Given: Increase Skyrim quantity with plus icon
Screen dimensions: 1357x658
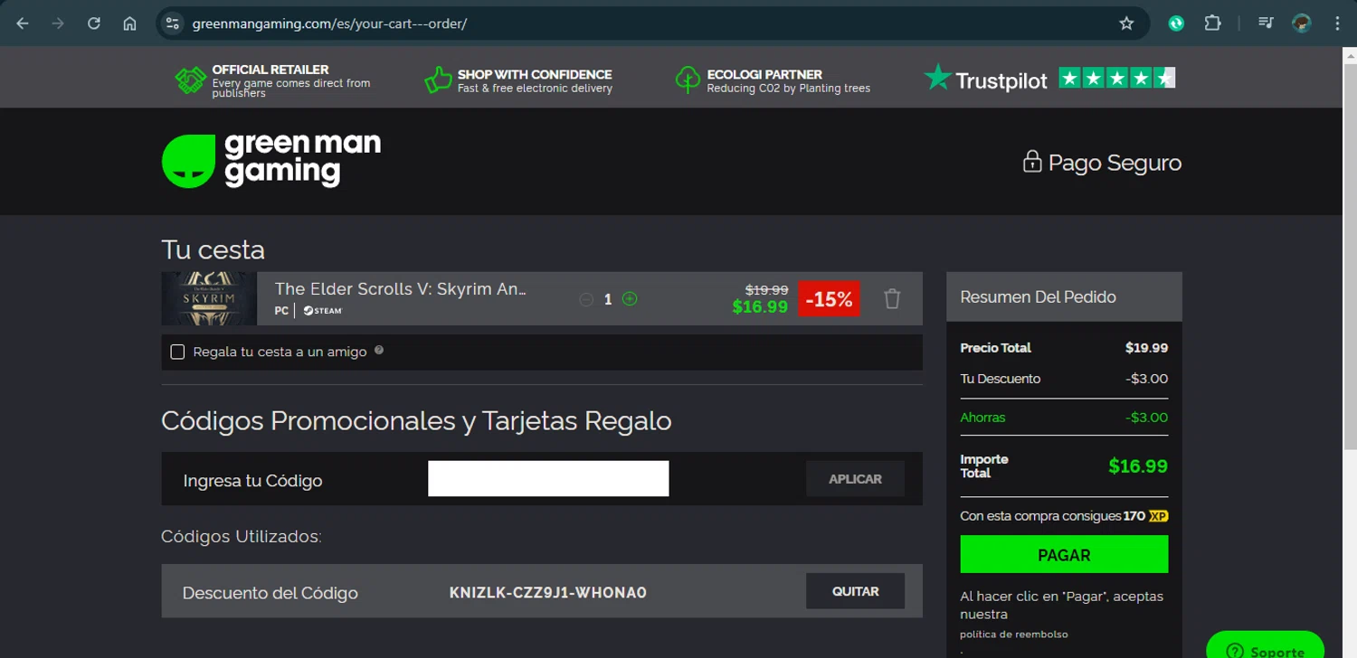Looking at the screenshot, I should 630,299.
